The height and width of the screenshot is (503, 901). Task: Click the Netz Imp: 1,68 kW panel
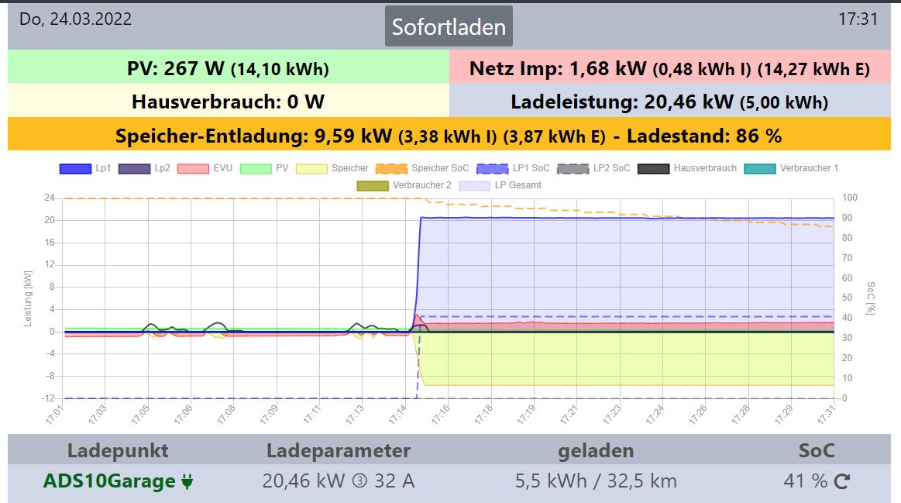(x=670, y=67)
